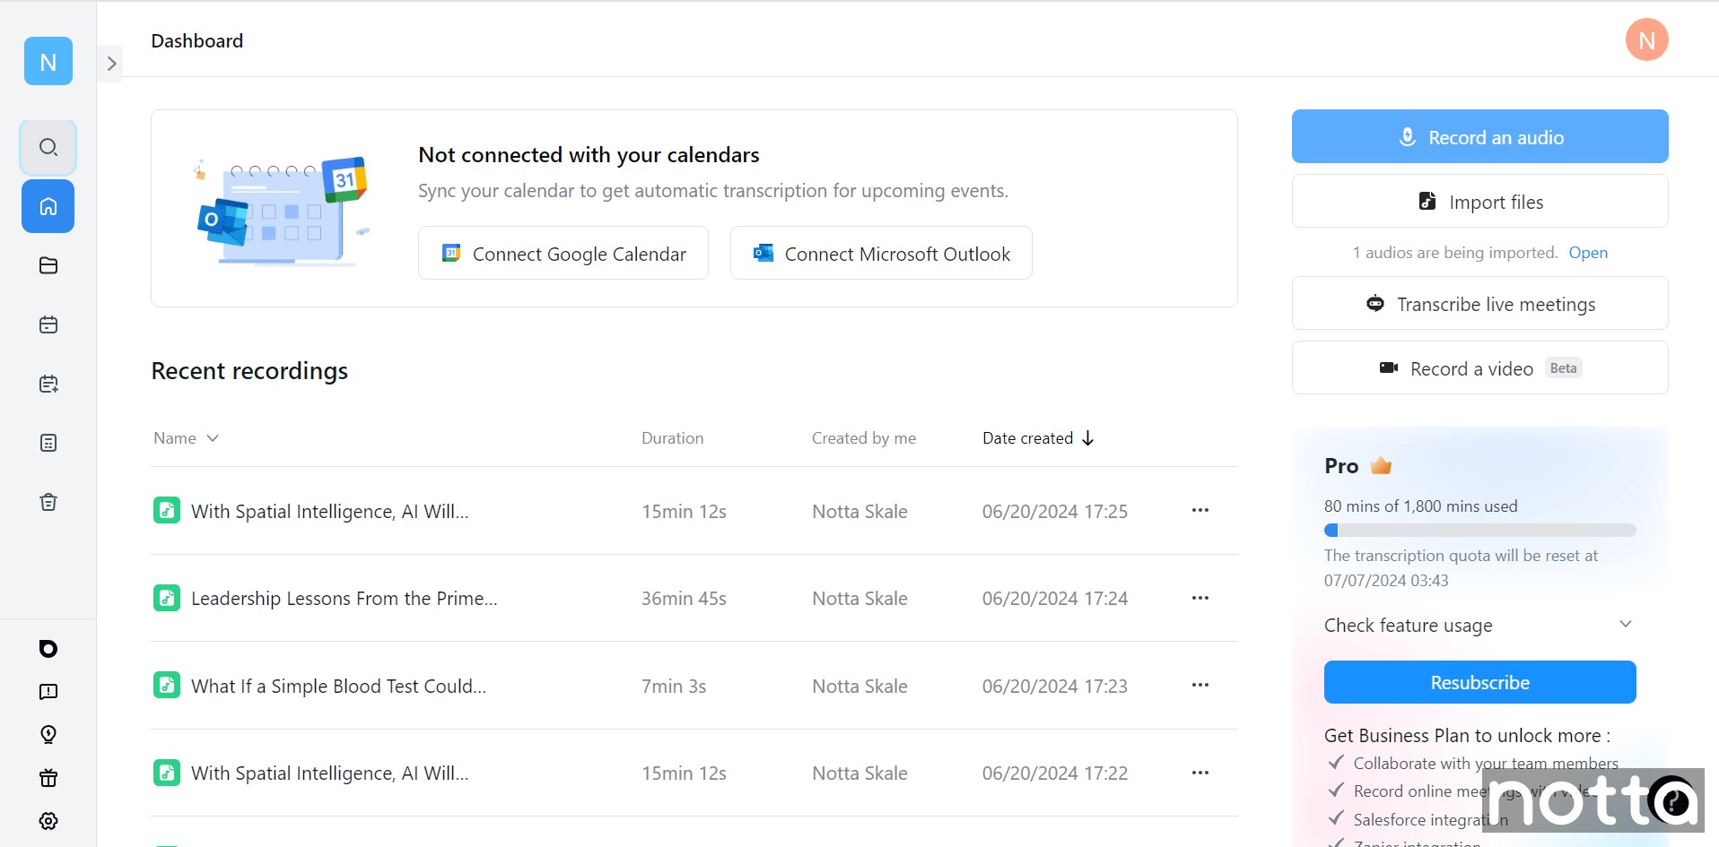1719x847 pixels.
Task: Click the Created by me column header
Action: 864,438
